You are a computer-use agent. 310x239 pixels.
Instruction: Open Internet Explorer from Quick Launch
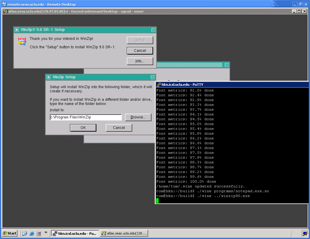pos(32,233)
